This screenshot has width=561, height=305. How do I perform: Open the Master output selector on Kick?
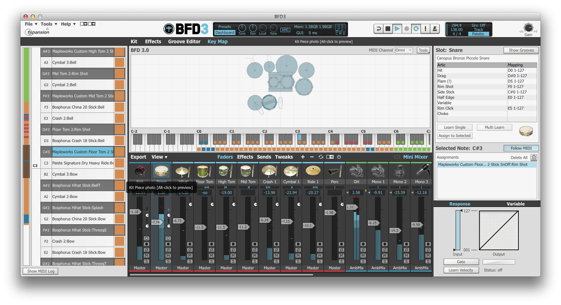coord(140,268)
